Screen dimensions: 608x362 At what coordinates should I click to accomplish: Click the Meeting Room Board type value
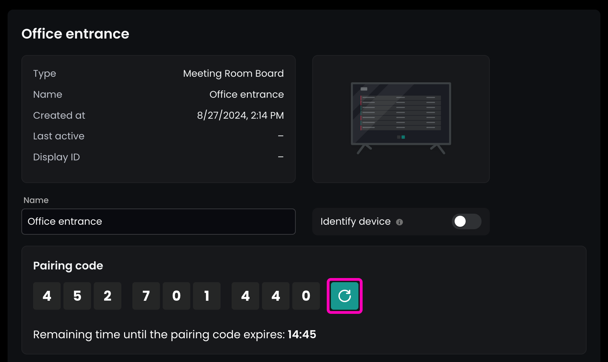point(233,73)
